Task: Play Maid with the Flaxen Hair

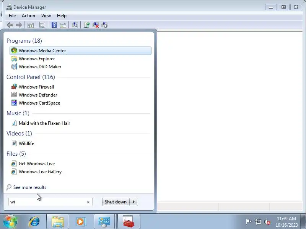Action: (80, 123)
